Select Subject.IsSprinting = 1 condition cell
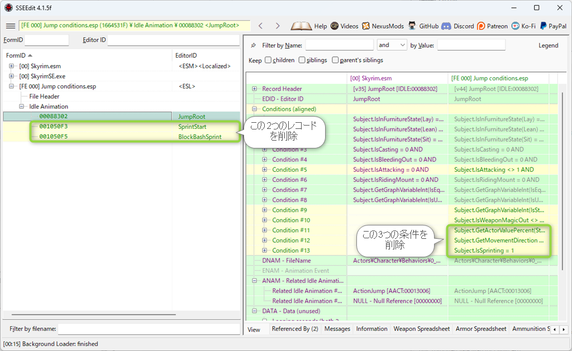 (x=498, y=251)
